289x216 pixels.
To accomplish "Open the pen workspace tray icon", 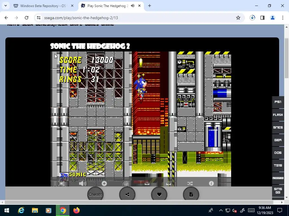I will pos(242,210).
